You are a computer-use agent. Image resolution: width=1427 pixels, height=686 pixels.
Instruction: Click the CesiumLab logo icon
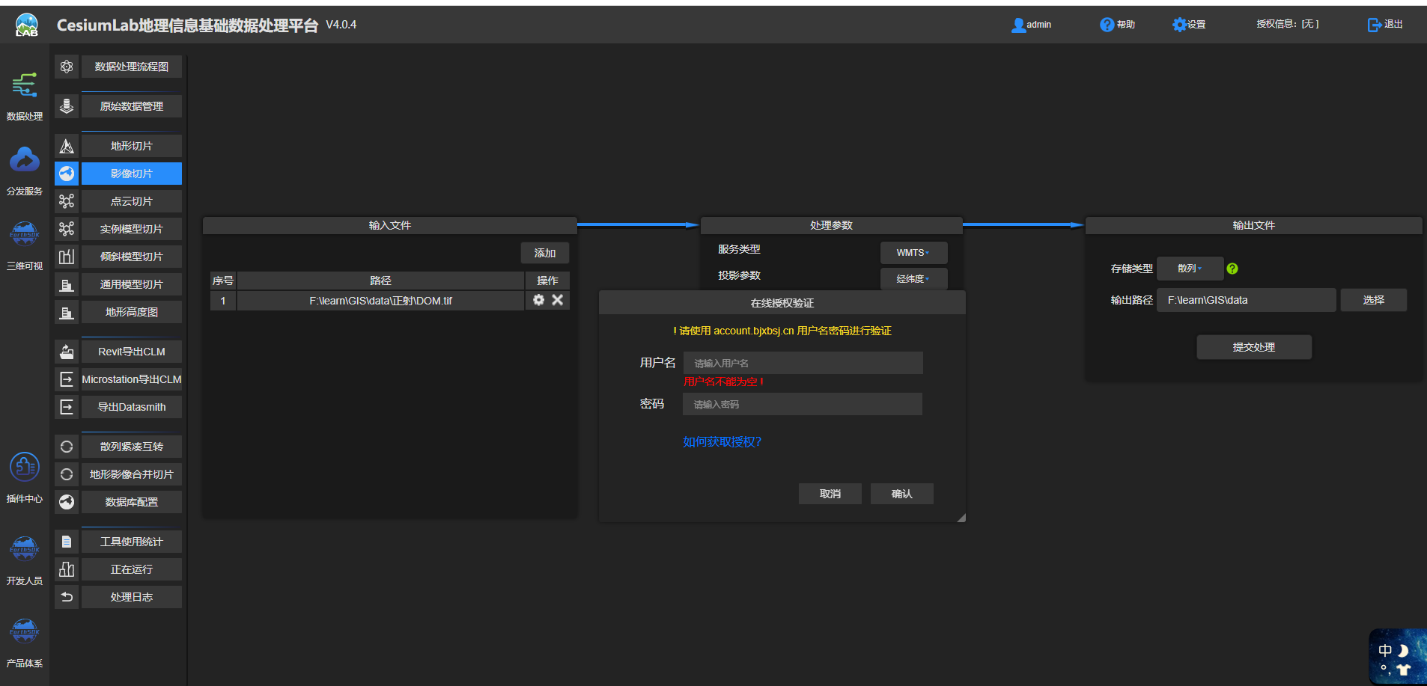(26, 25)
